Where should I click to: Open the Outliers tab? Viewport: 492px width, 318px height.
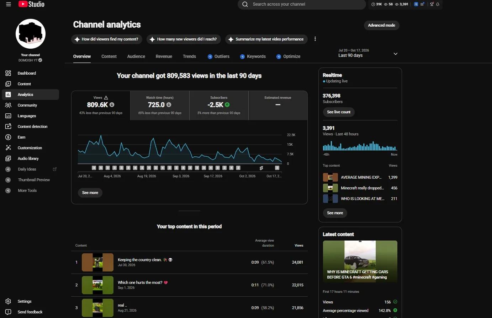coord(218,56)
